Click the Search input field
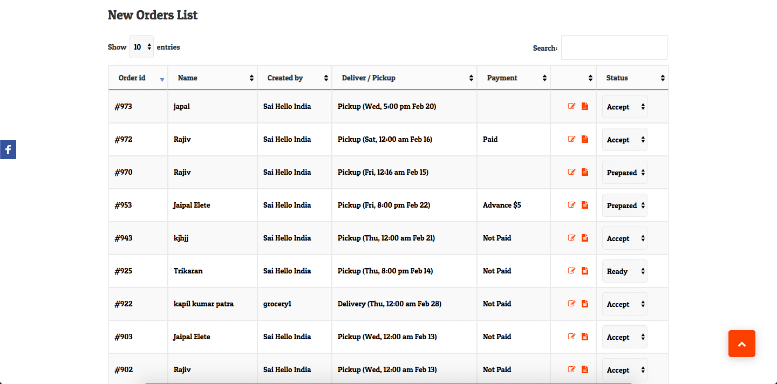The height and width of the screenshot is (384, 777). click(x=614, y=47)
